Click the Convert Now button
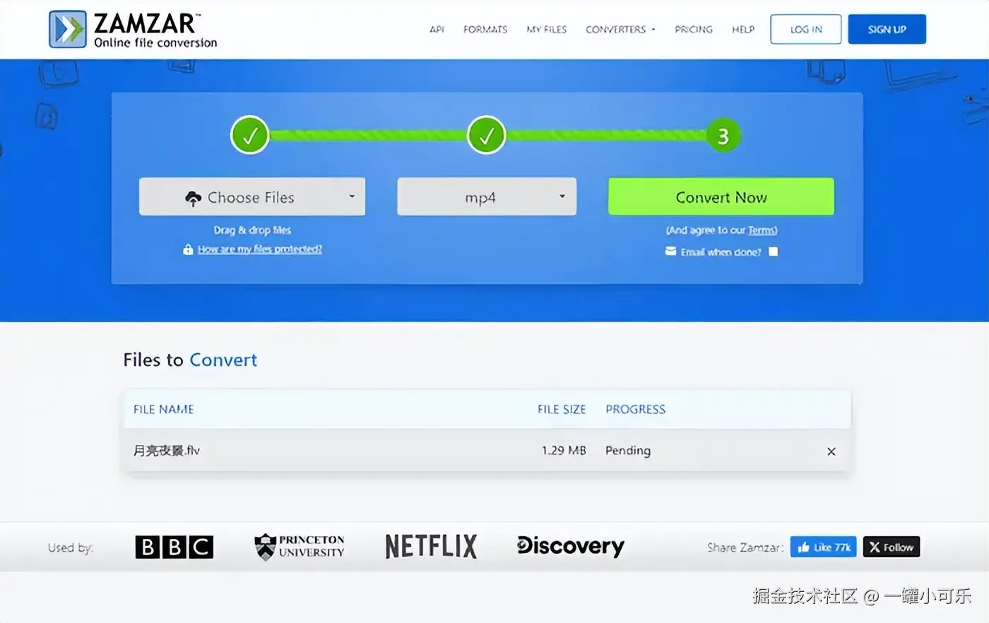 [x=721, y=197]
